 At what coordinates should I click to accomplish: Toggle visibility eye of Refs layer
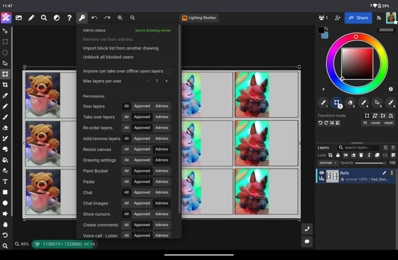(x=322, y=173)
